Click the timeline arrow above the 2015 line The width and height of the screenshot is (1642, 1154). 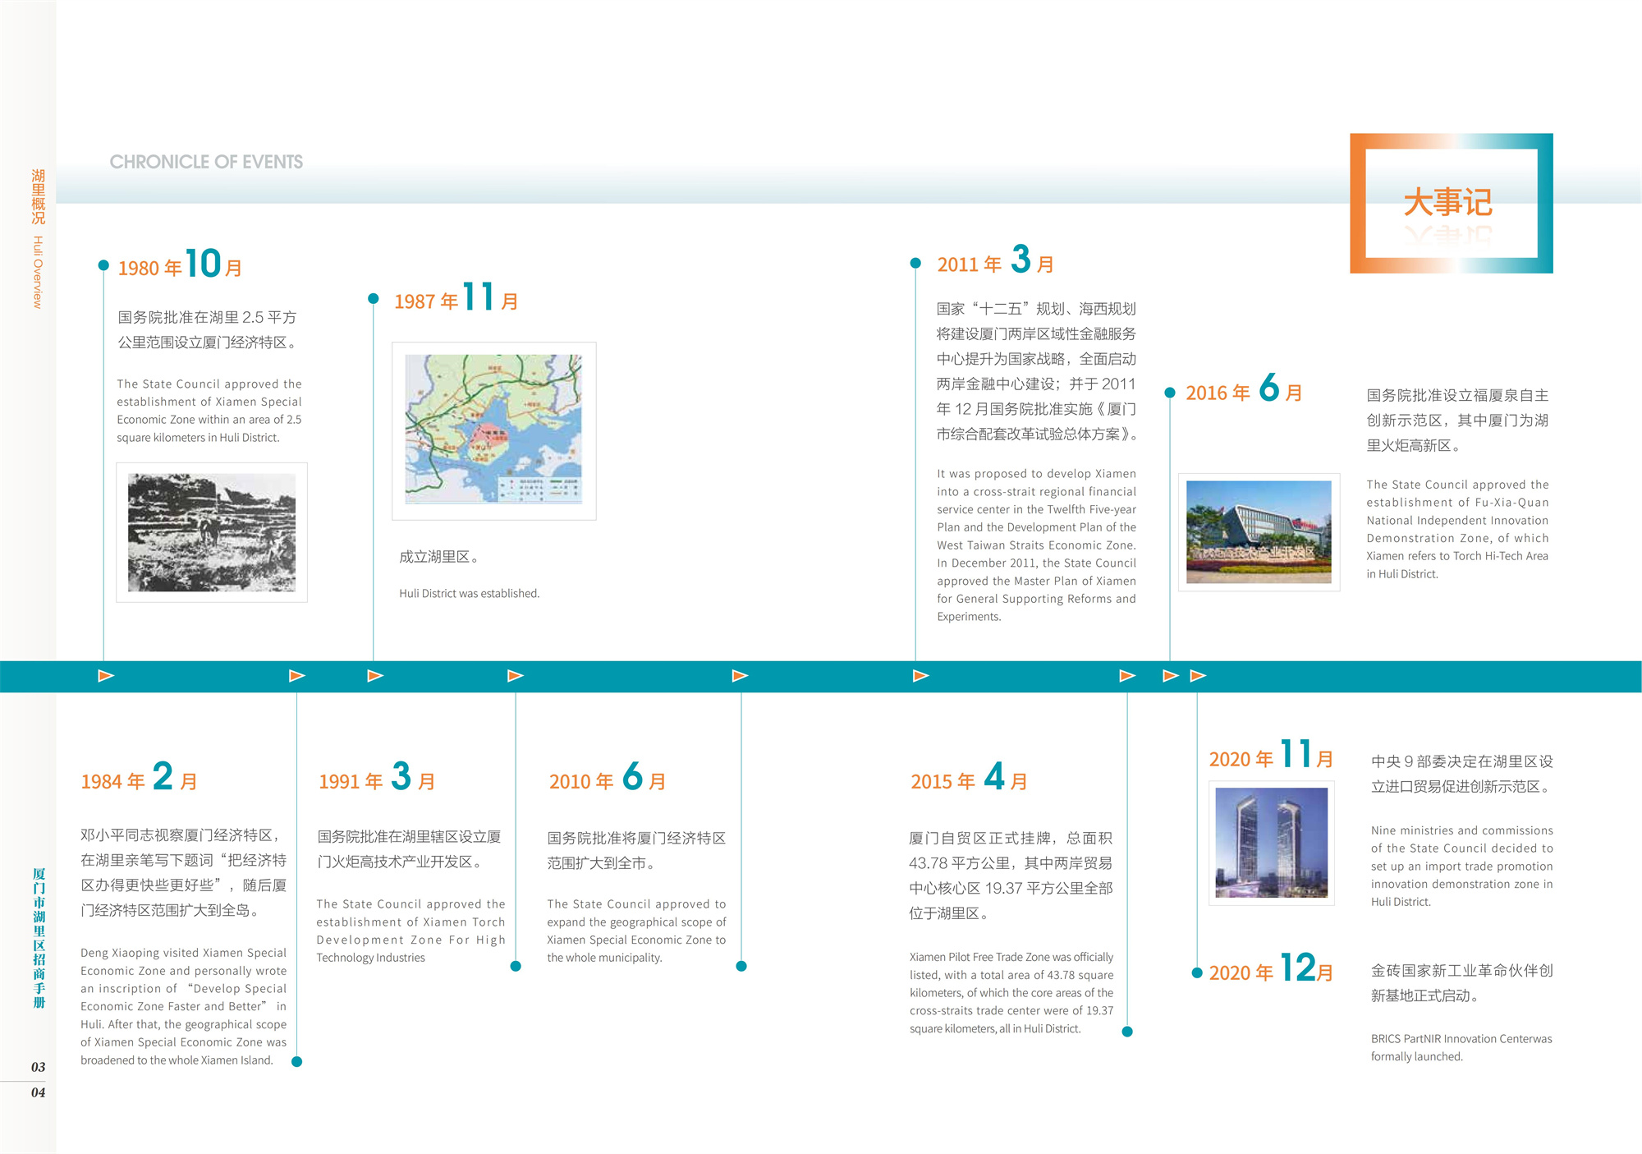coord(1128,676)
